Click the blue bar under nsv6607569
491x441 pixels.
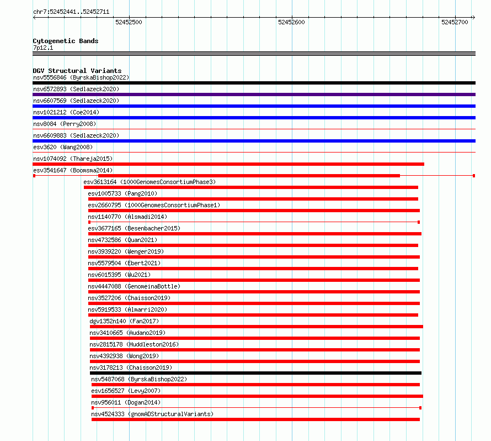coord(254,106)
